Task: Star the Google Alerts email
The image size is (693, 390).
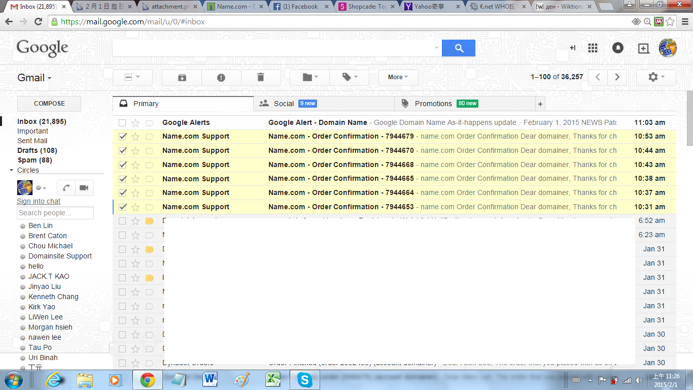Action: click(x=135, y=123)
